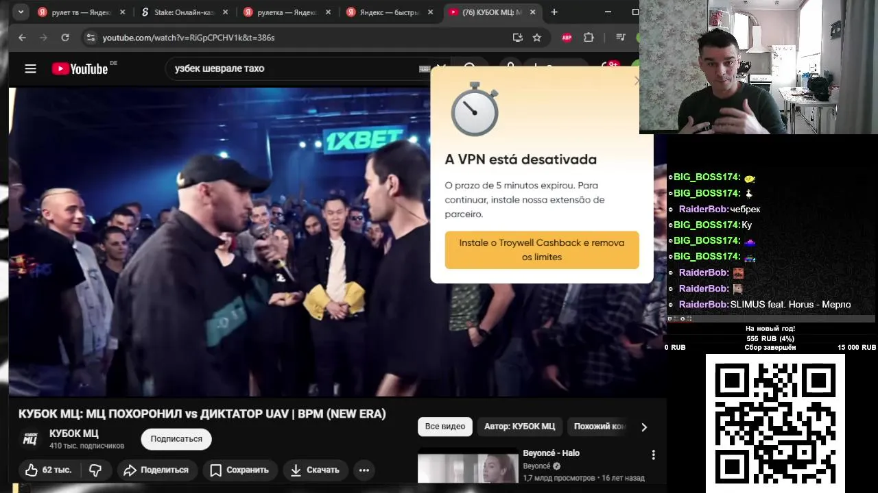Dislike the video
The height and width of the screenshot is (493, 878).
95,470
